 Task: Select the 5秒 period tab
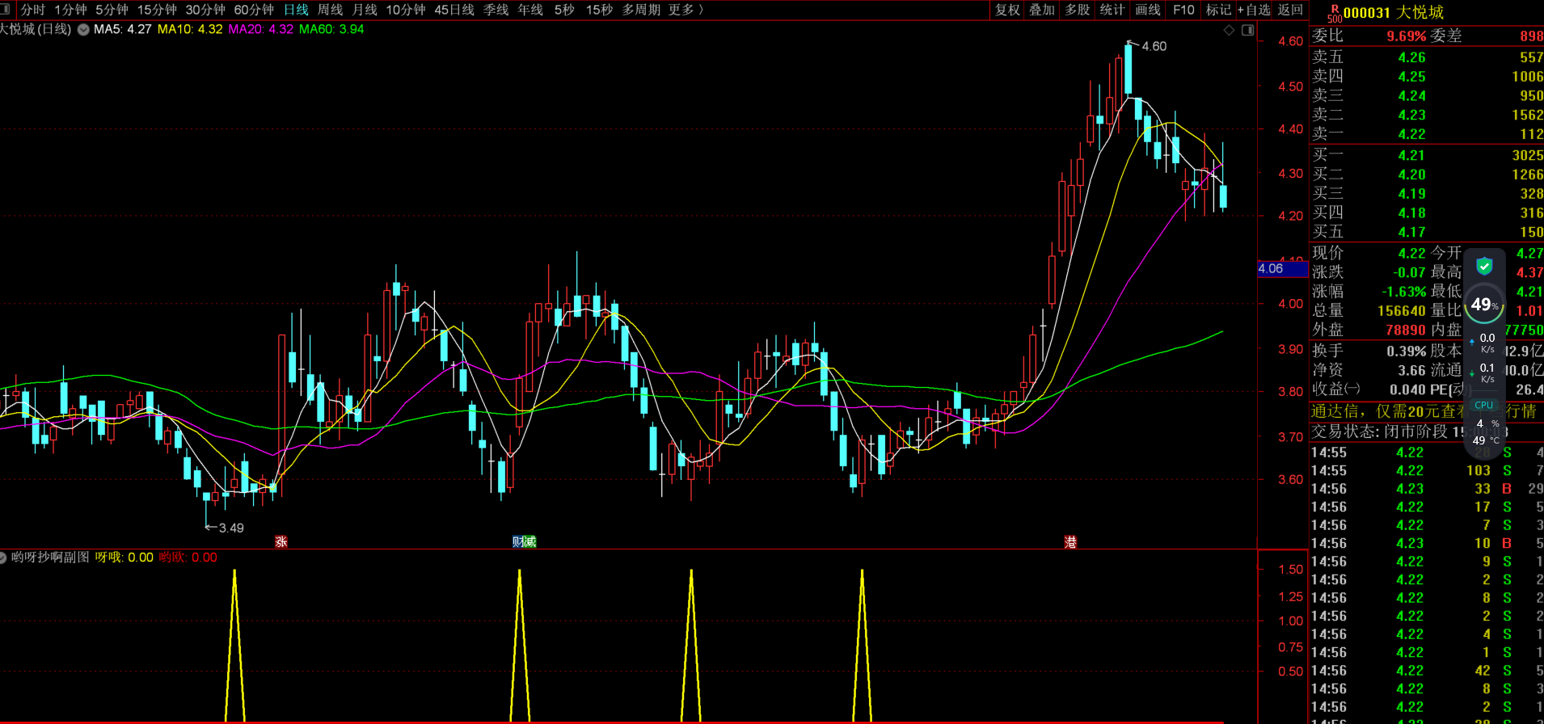[564, 10]
